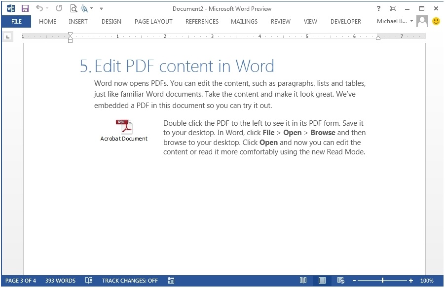The image size is (445, 288).
Task: Open word count via 393 WORDS
Action: pyautogui.click(x=61, y=281)
